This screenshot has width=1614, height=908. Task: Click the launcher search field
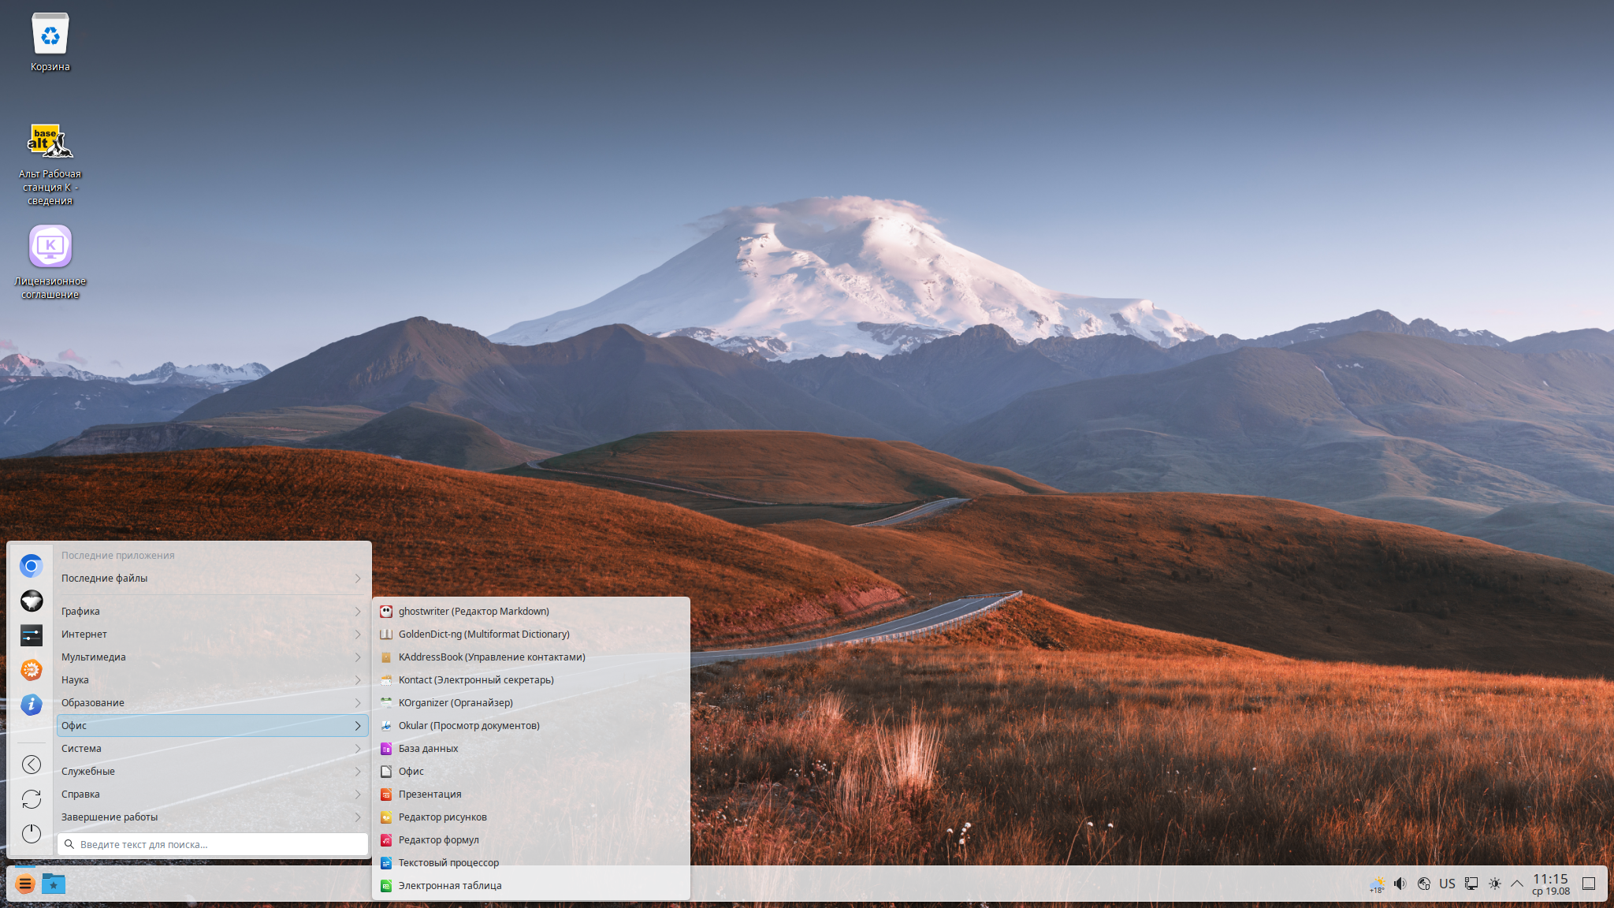pyautogui.click(x=213, y=844)
